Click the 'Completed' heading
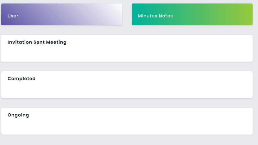The height and width of the screenshot is (145, 258). coord(21,79)
